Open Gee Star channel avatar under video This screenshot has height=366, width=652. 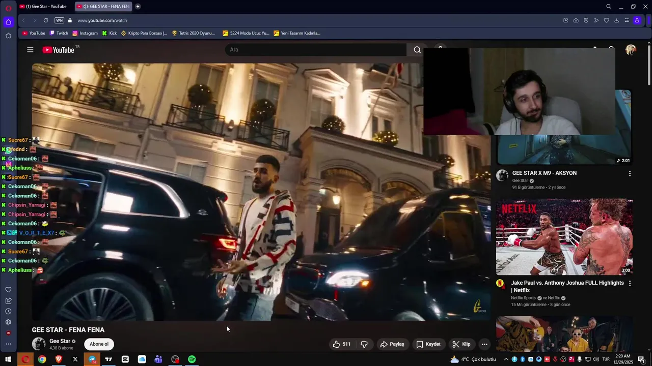coord(39,344)
